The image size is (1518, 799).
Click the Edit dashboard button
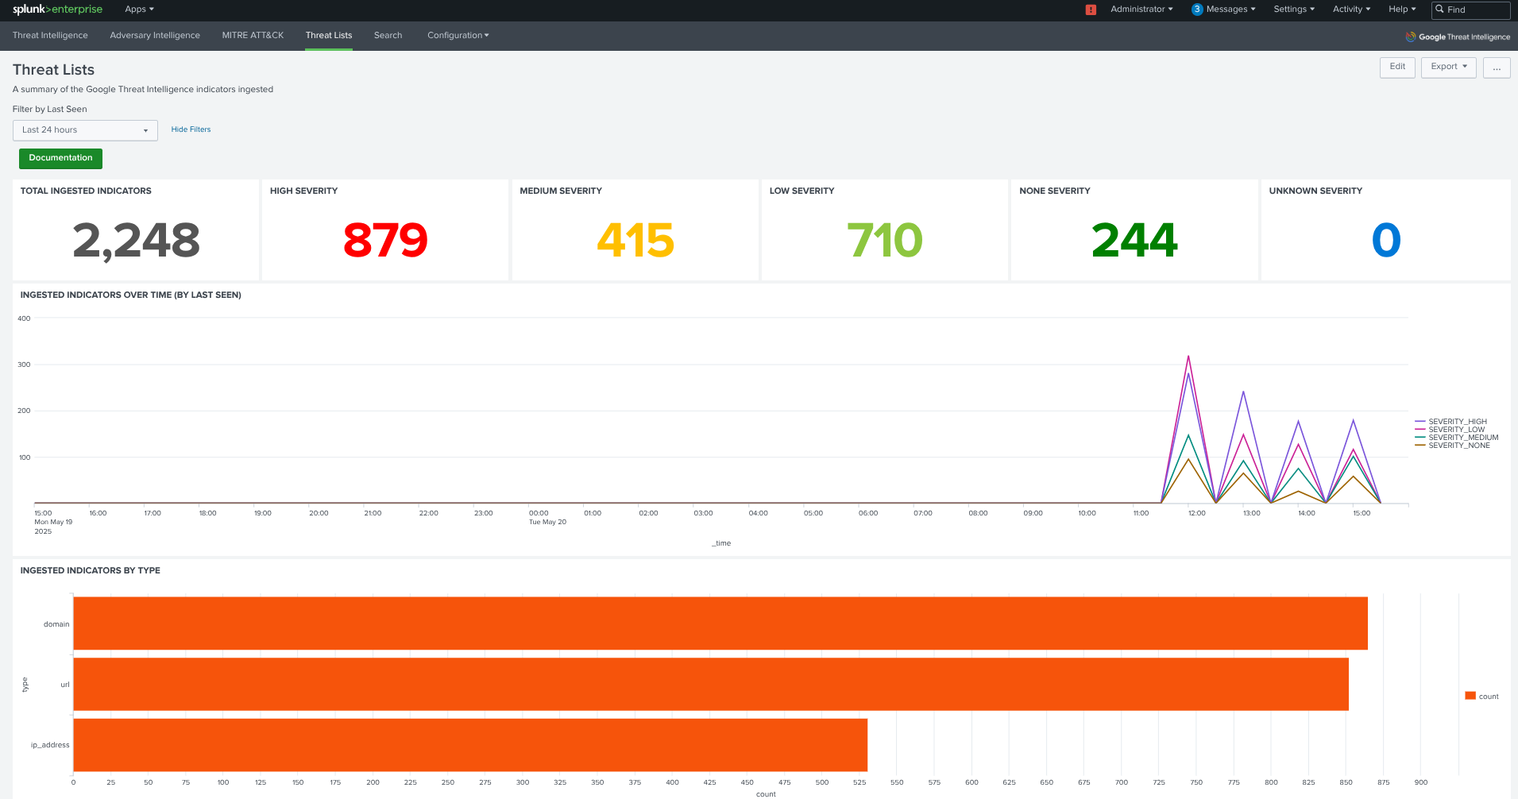coord(1397,68)
